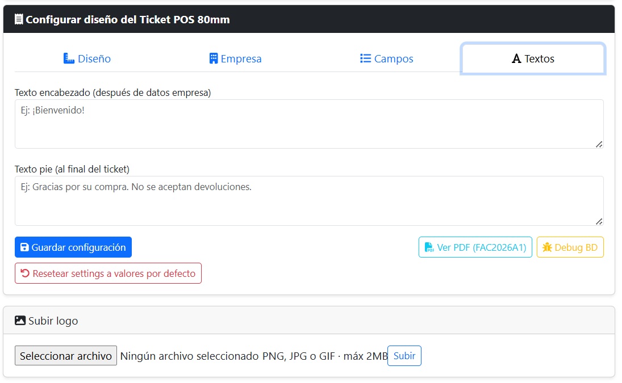The image size is (622, 383).
Task: Go to the Campos tab
Action: (386, 58)
